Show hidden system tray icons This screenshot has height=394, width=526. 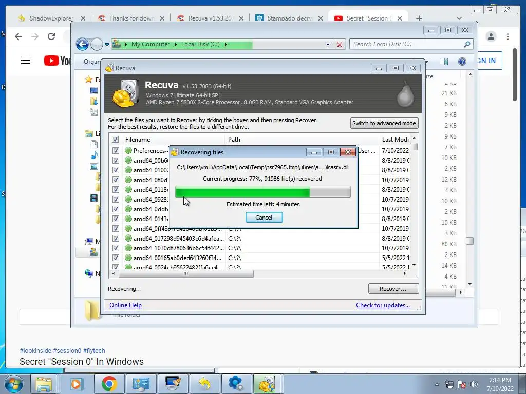pyautogui.click(x=437, y=384)
